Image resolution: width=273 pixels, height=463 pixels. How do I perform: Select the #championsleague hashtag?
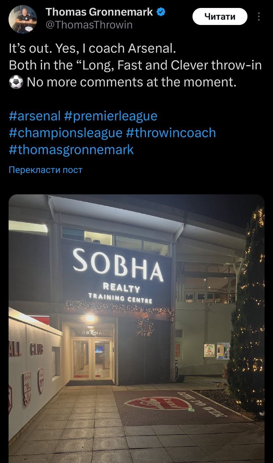(66, 133)
